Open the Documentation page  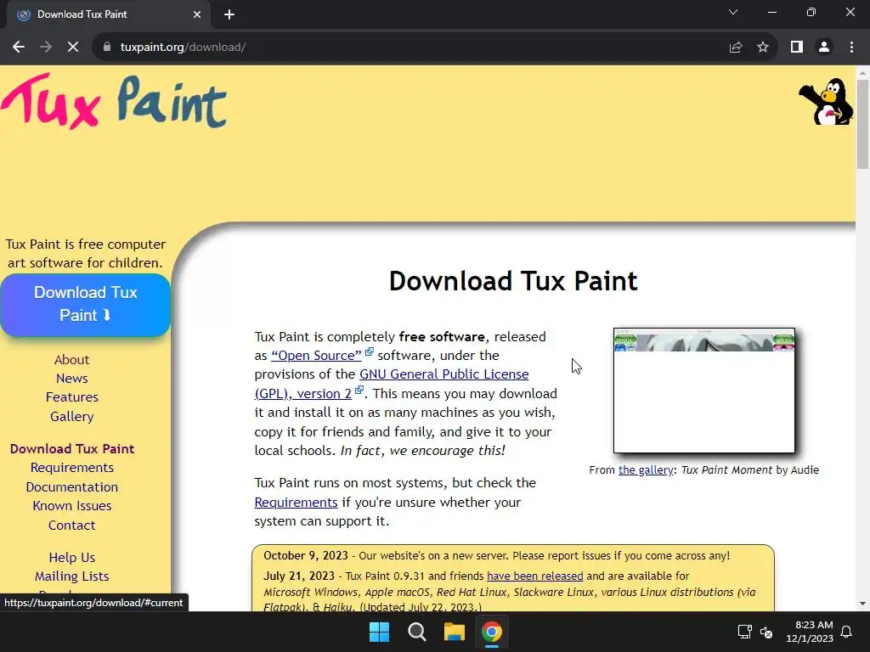(x=72, y=486)
